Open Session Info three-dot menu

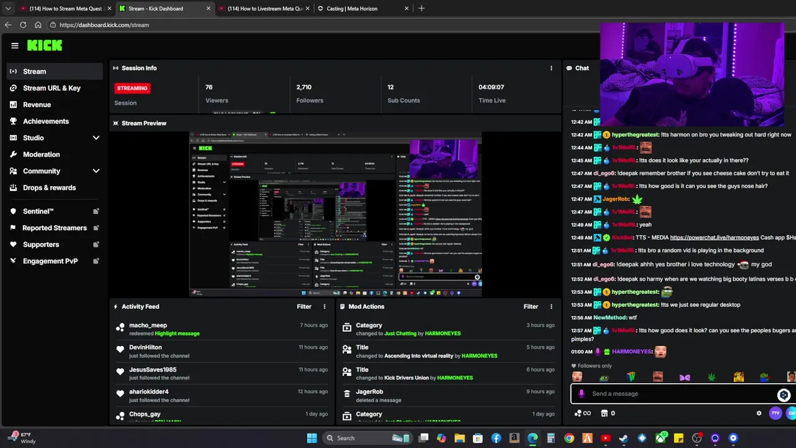click(551, 68)
